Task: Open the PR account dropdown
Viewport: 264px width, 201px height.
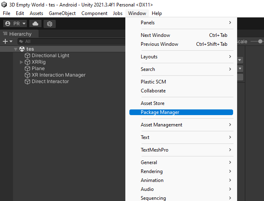Action: coord(15,24)
